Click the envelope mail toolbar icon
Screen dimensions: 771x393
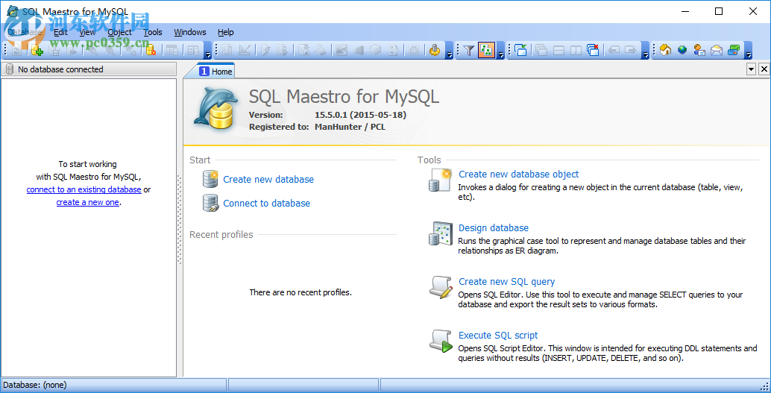(717, 50)
